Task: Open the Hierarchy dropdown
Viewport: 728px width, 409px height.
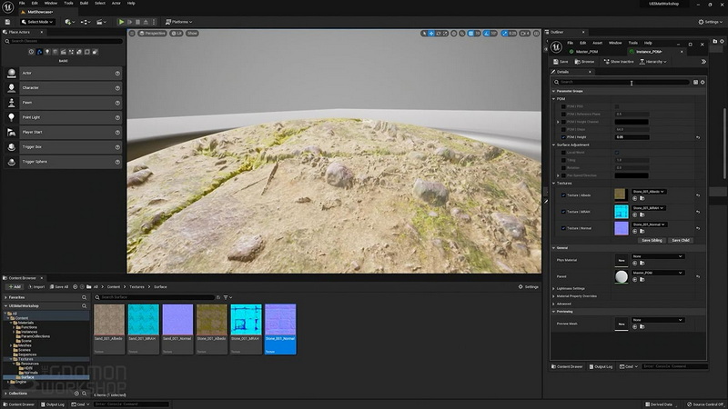Action: [x=652, y=62]
